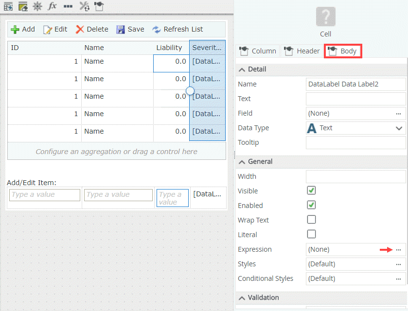Collapse the General section
Image resolution: width=408 pixels, height=311 pixels.
coord(242,161)
